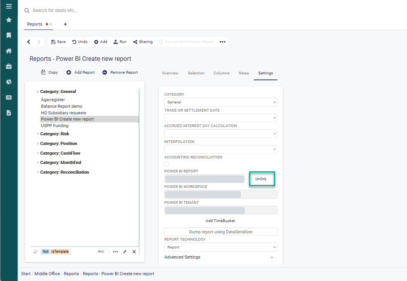Open the list icon in the sidebar

click(x=9, y=97)
